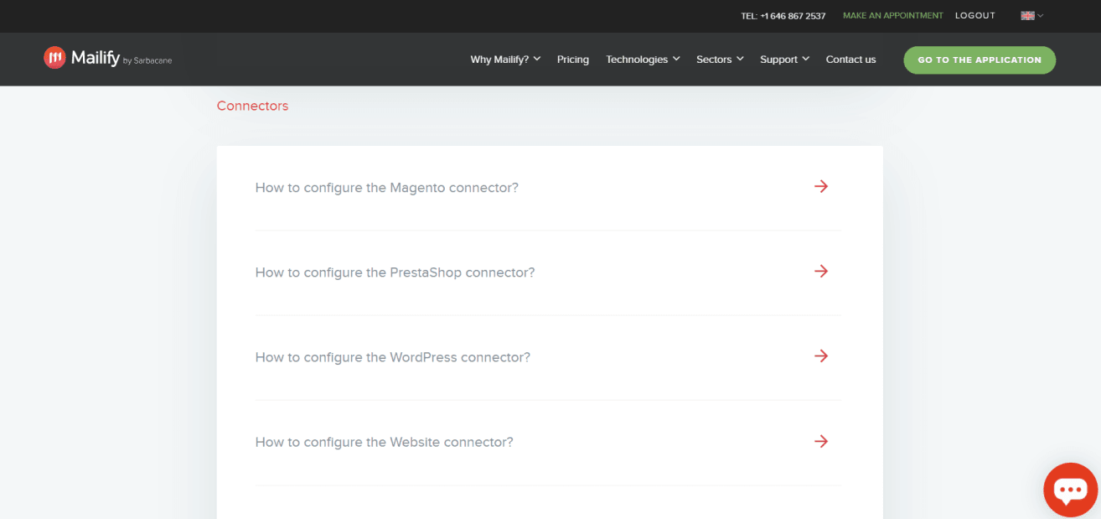Click the Logout link
Image resolution: width=1101 pixels, height=519 pixels.
click(974, 16)
